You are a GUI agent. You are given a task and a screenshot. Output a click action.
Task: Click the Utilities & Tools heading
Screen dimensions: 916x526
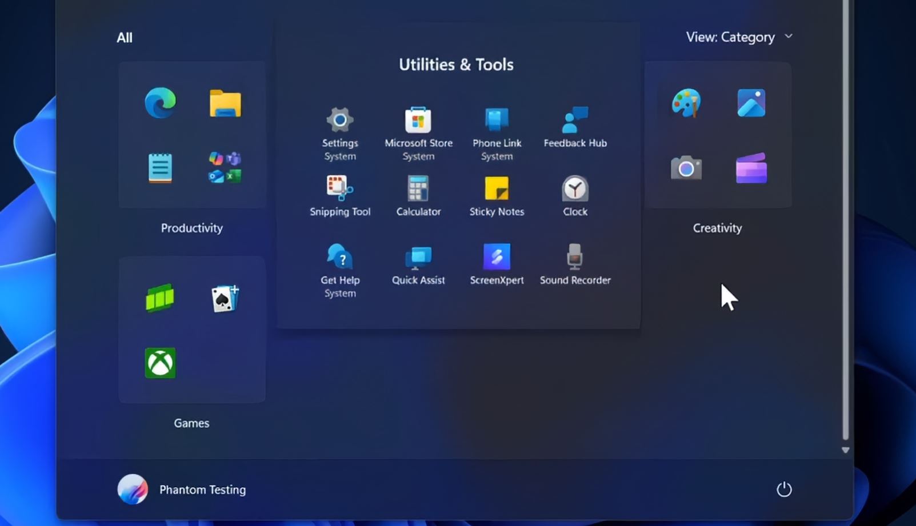coord(456,65)
